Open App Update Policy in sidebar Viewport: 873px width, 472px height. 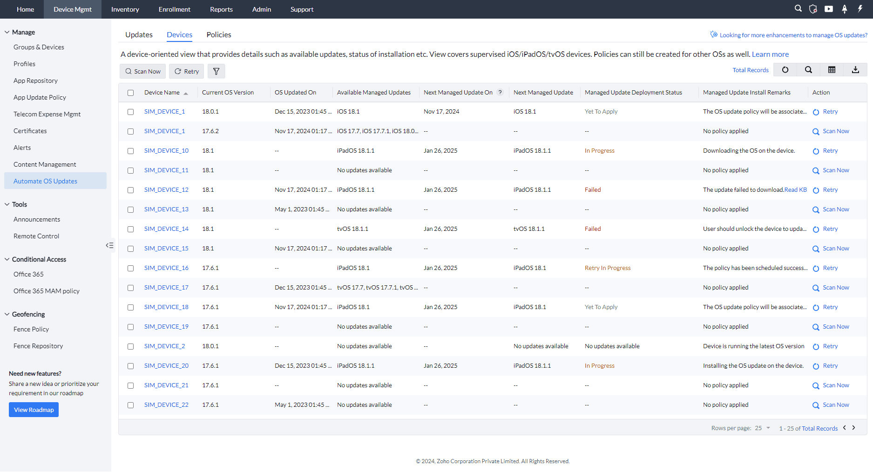pyautogui.click(x=40, y=97)
